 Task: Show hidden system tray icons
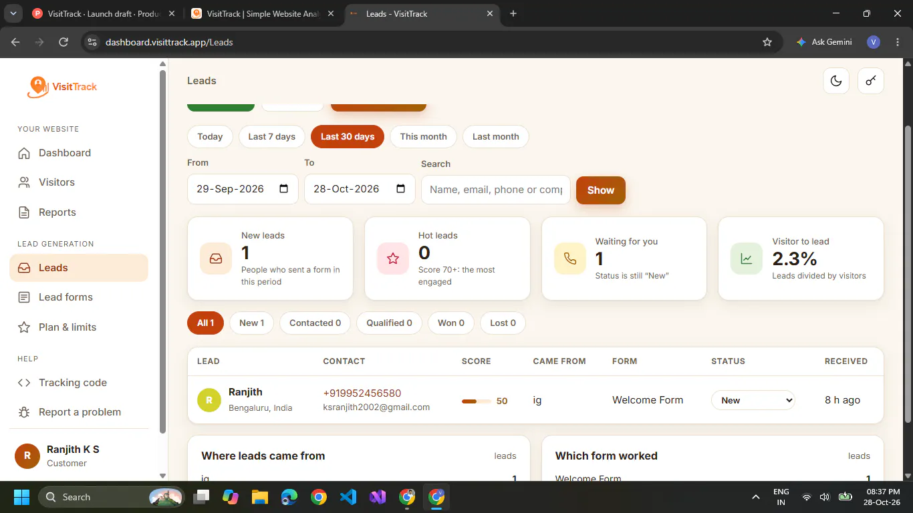[756, 497]
